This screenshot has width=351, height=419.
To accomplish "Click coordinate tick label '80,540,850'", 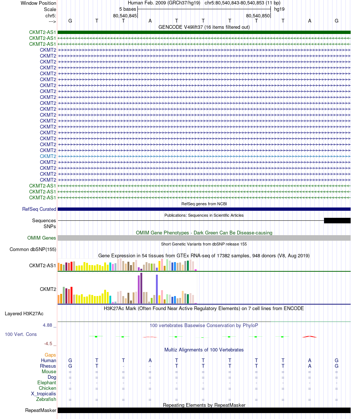I will click(258, 16).
